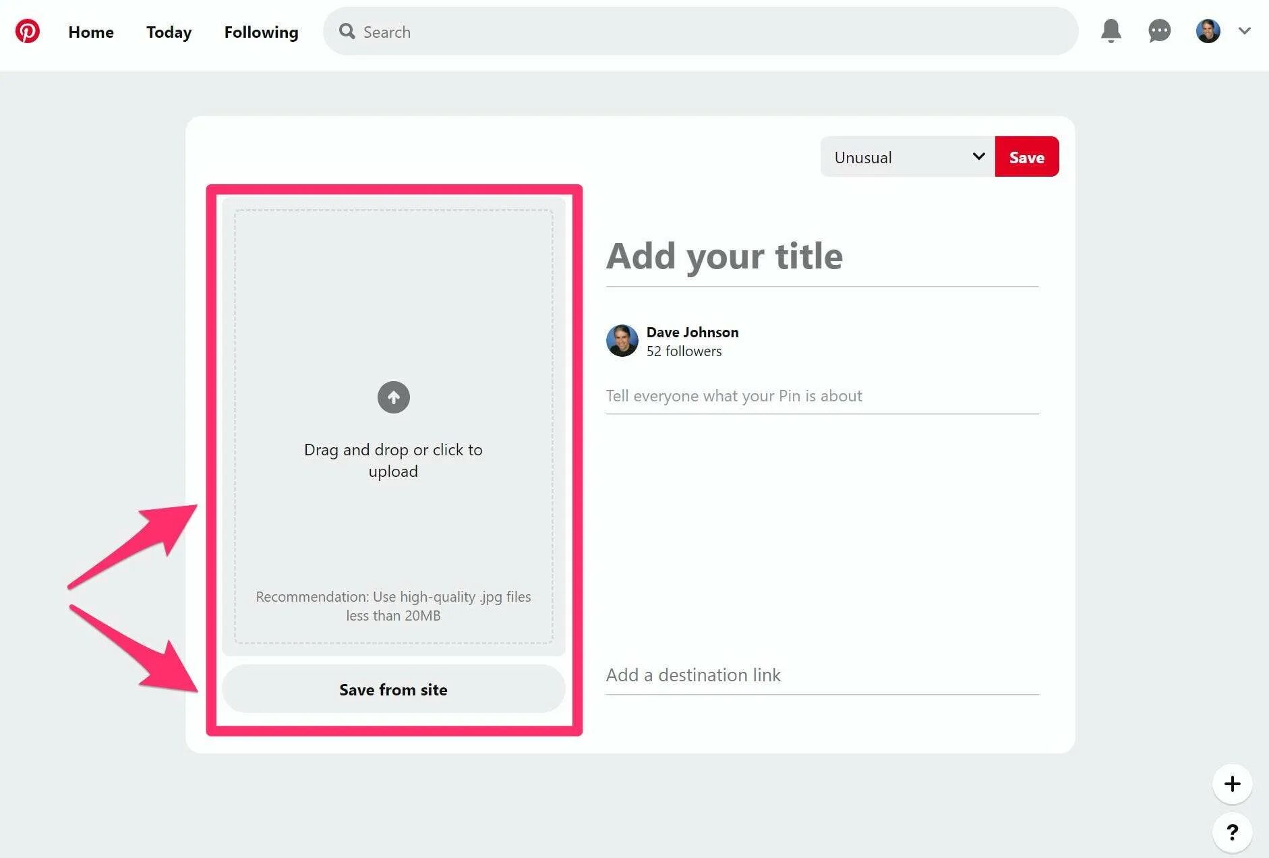Click Dave Johnson's profile picture beside name
Screen dimensions: 1269x858
(622, 341)
